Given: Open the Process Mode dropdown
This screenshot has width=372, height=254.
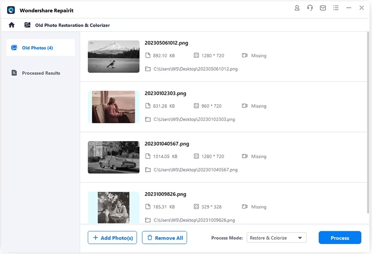Looking at the screenshot, I should [x=276, y=238].
